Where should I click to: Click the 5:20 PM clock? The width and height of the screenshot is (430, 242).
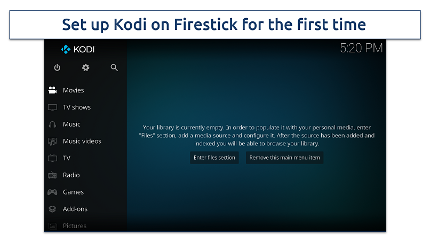click(x=361, y=49)
